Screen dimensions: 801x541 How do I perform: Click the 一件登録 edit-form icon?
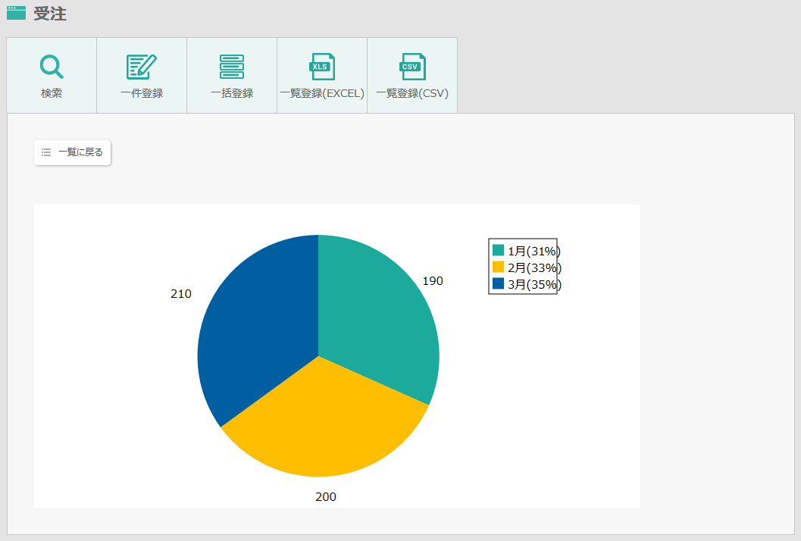142,67
